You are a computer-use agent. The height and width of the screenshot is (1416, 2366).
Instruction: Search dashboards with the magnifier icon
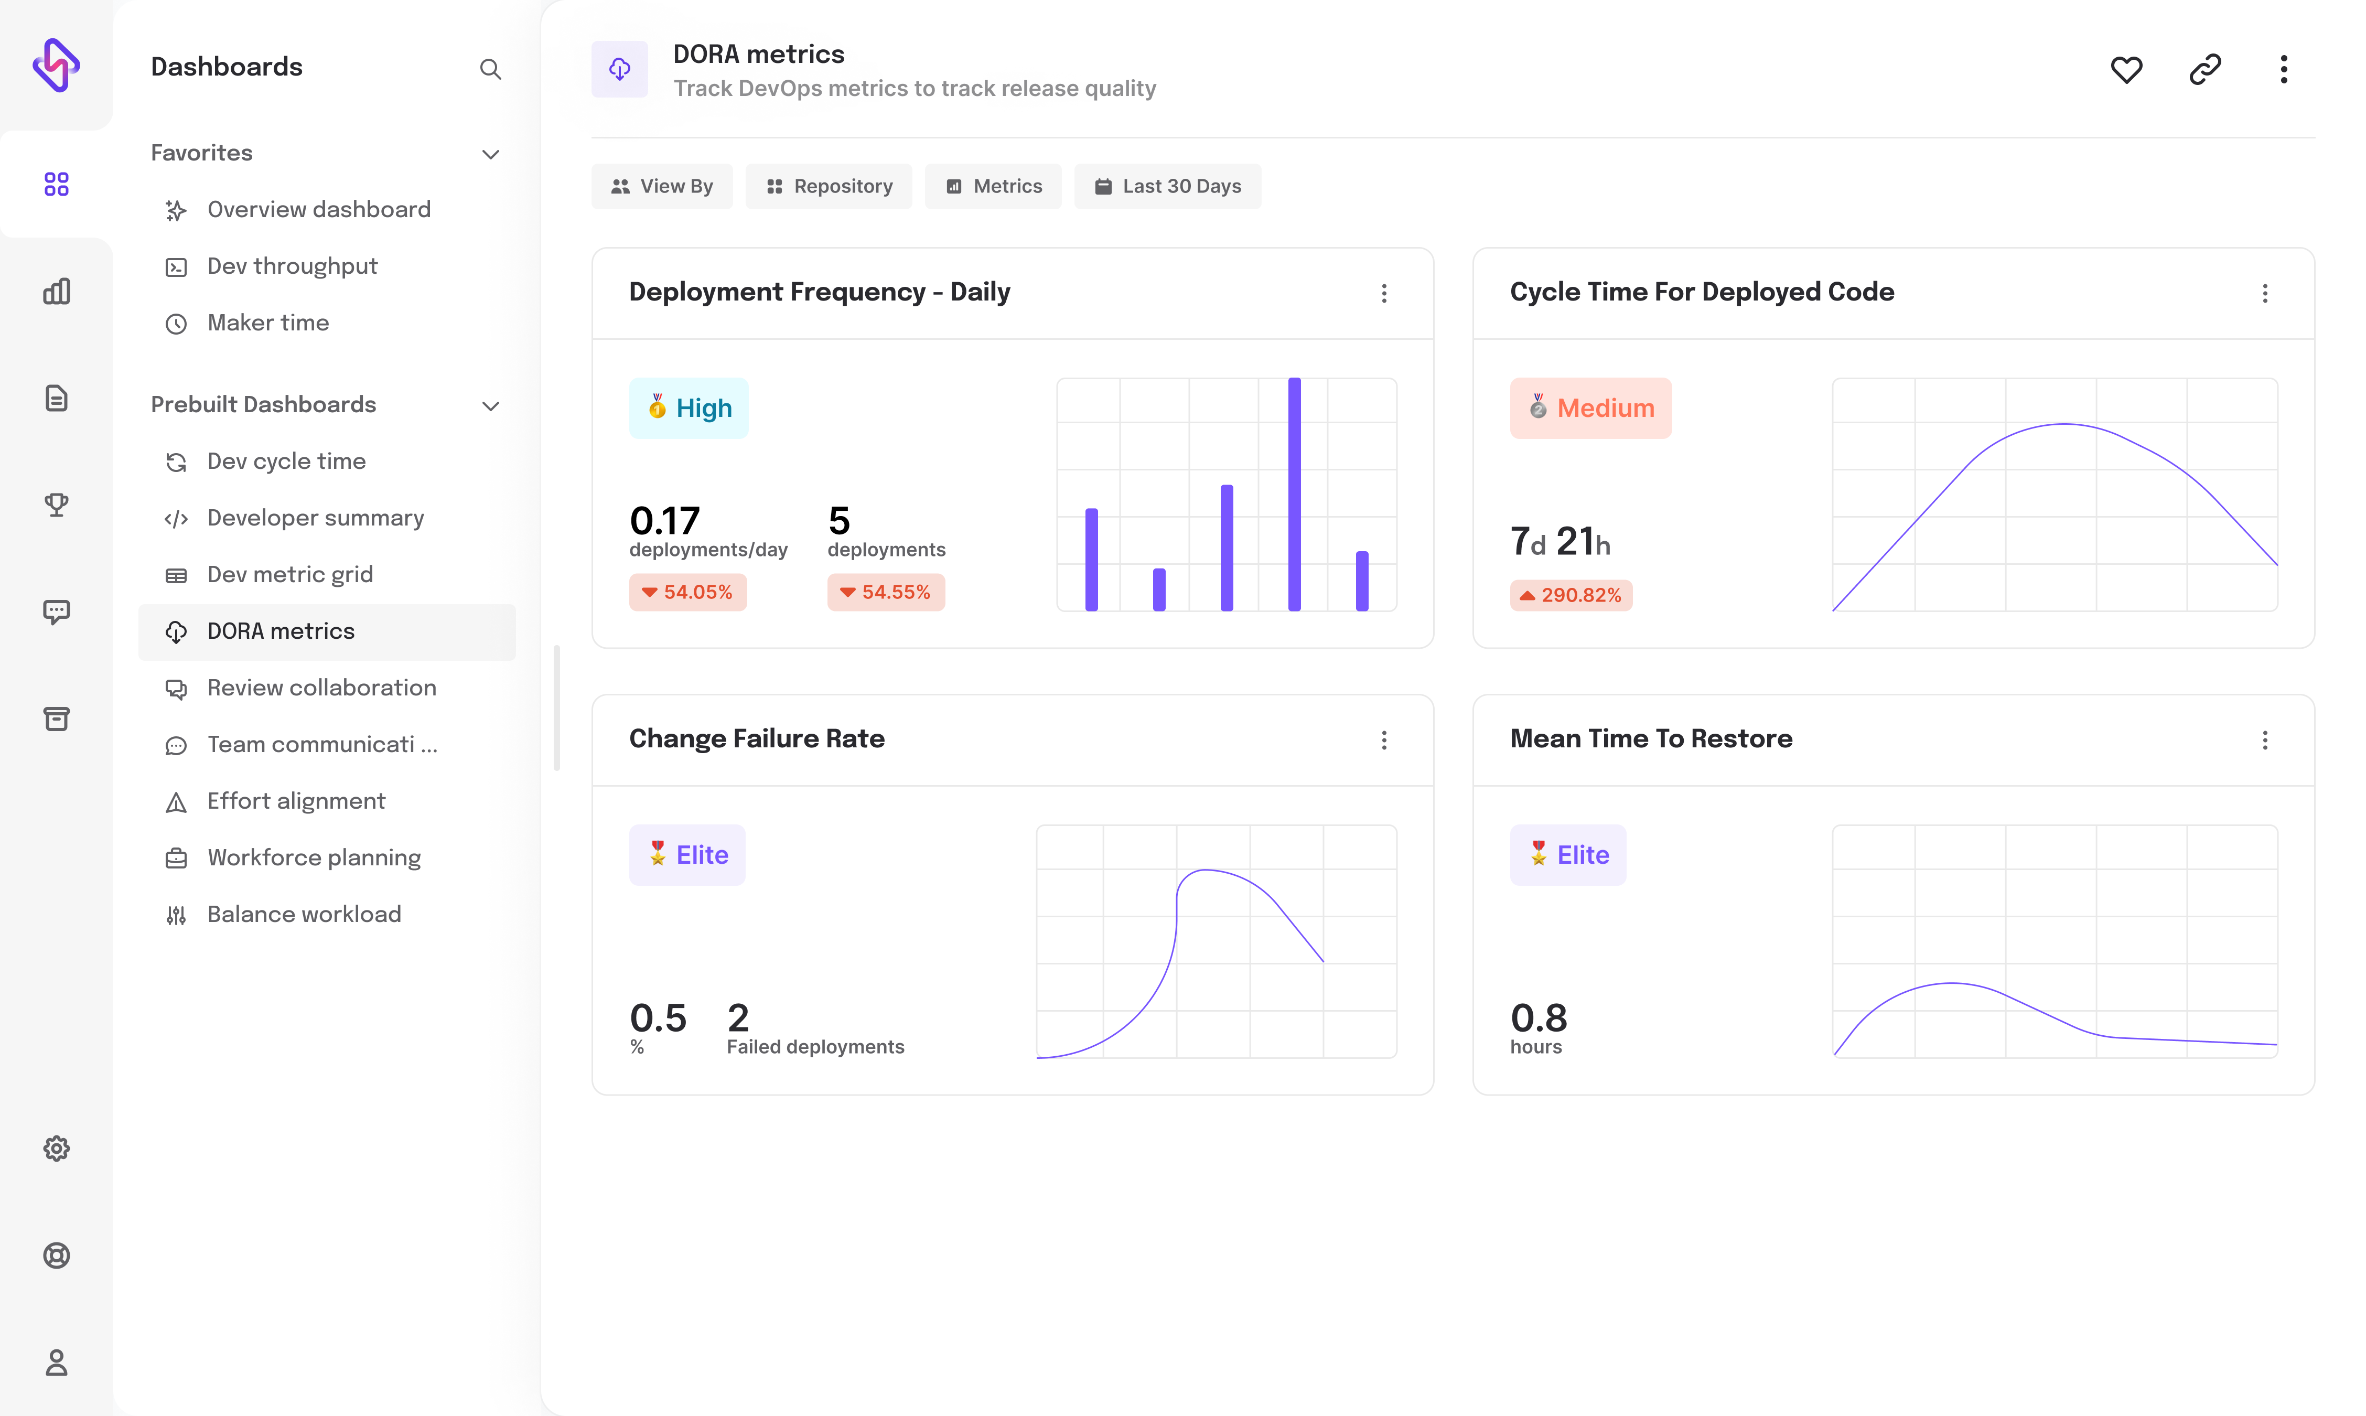point(490,69)
